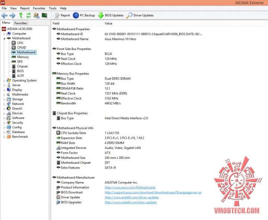Expand the Multimedia node arrow

(4, 94)
